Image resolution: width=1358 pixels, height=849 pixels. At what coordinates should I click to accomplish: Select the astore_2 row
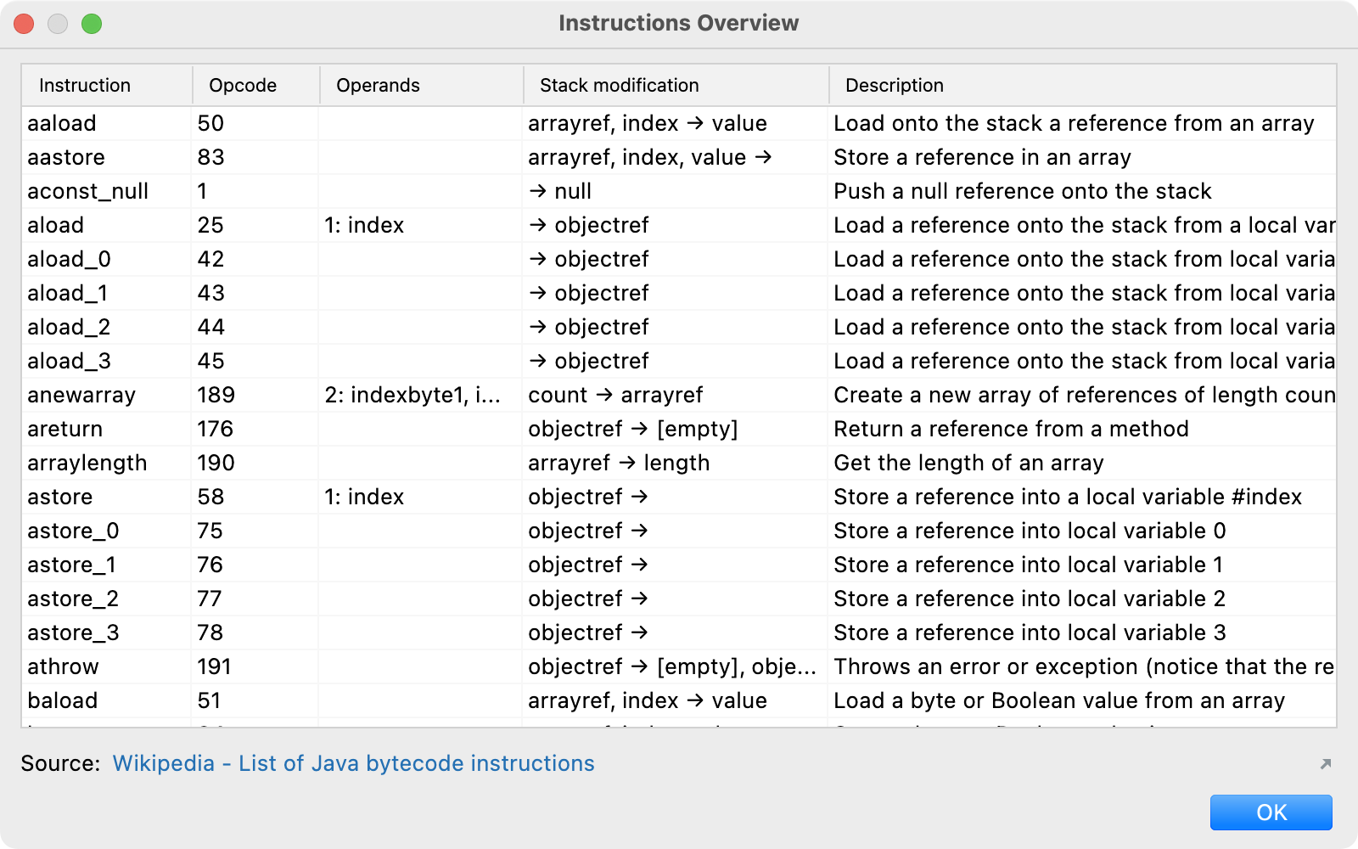pos(679,599)
